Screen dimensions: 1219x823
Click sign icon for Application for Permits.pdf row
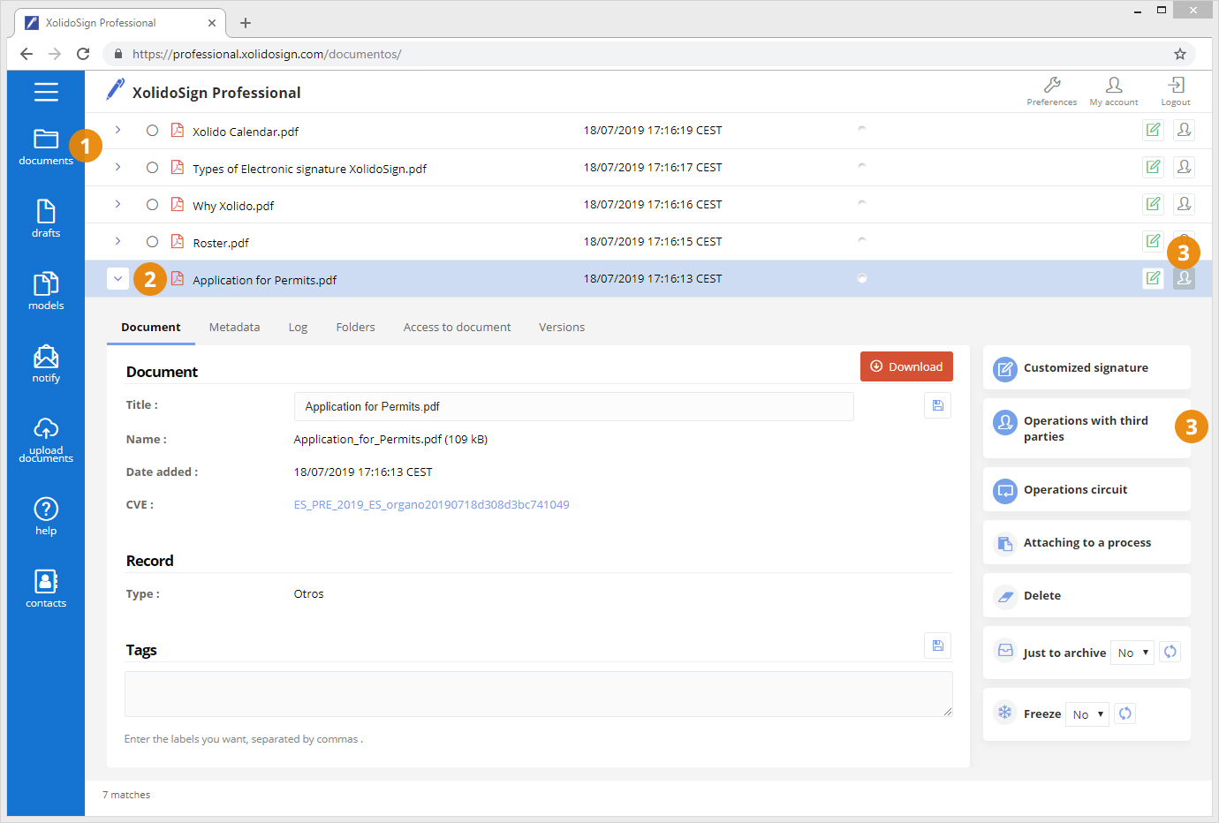1153,278
